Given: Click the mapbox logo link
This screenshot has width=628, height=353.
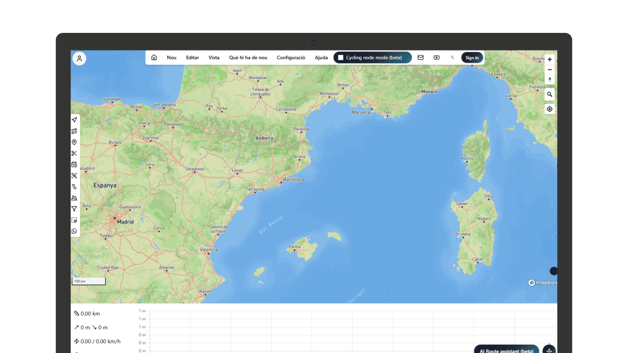Looking at the screenshot, I should coord(542,283).
